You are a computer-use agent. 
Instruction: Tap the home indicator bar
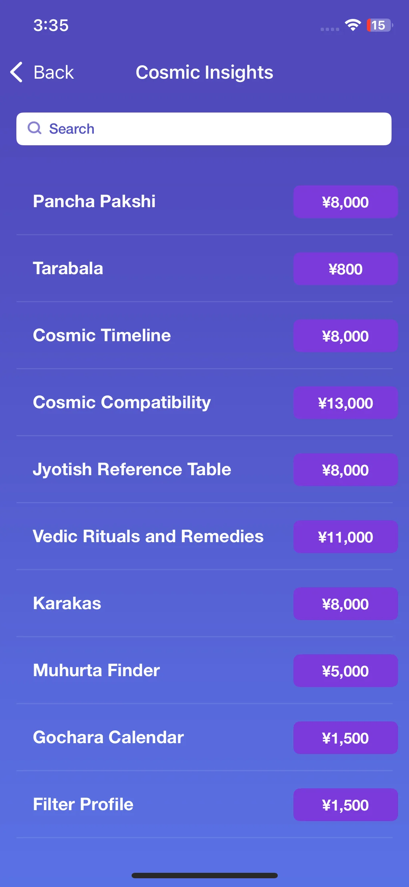205,875
